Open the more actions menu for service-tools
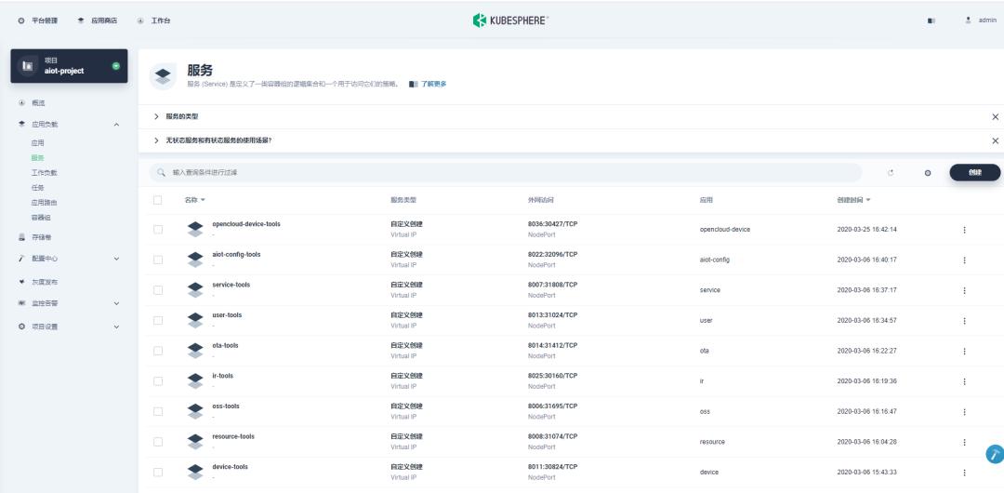Screen dimensions: 1004x493 click(964, 290)
